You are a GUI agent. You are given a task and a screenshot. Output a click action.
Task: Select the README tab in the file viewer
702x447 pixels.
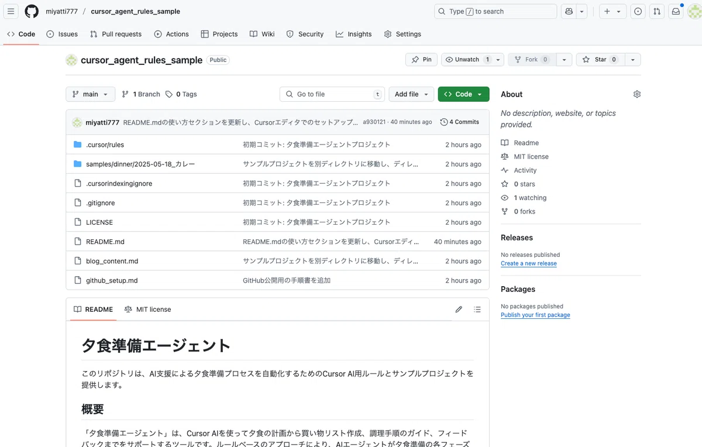pos(94,310)
